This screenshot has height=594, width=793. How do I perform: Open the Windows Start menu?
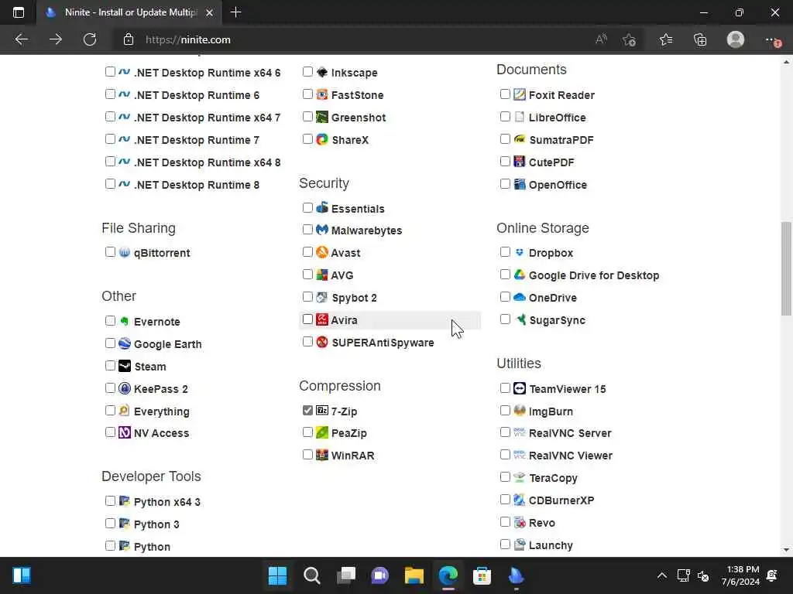pyautogui.click(x=277, y=575)
